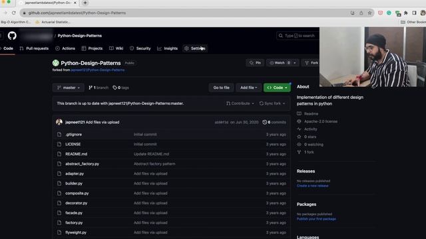Open the Projects tab
The width and height of the screenshot is (426, 239).
pyautogui.click(x=92, y=48)
